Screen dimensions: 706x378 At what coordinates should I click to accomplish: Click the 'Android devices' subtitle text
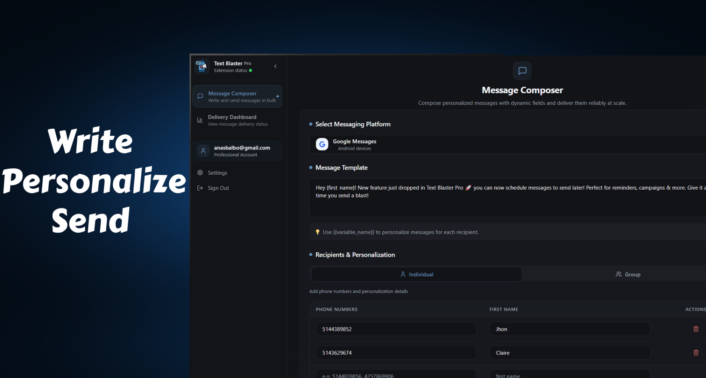354,148
